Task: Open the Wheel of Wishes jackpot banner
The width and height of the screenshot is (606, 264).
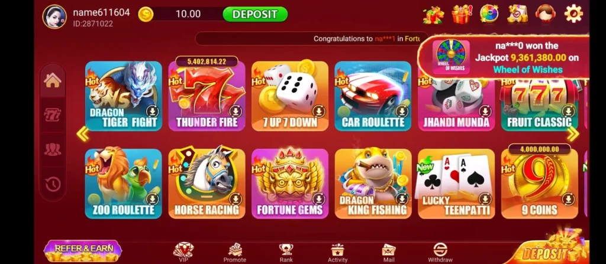Action: (x=503, y=57)
